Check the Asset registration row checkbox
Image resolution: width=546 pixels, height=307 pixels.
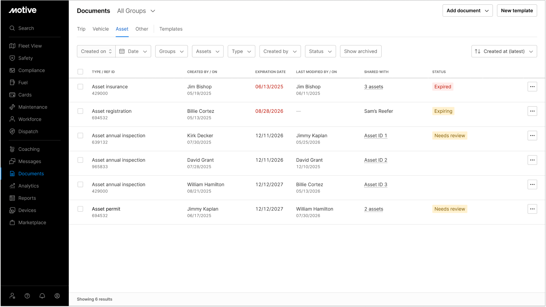click(x=80, y=111)
